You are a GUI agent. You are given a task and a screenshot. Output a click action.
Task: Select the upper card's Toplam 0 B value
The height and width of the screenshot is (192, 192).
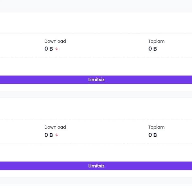click(152, 49)
